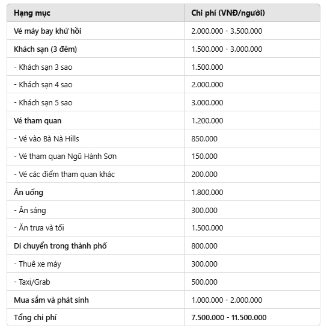Click the price 2.000.000 - 3.500.000

click(227, 31)
